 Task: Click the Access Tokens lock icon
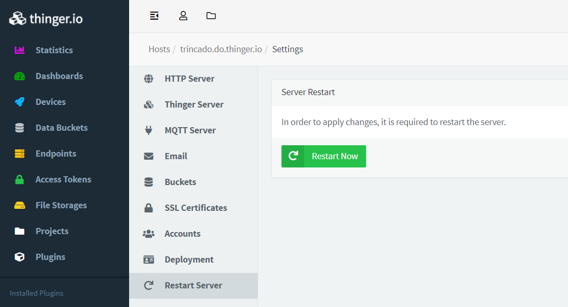tap(20, 179)
